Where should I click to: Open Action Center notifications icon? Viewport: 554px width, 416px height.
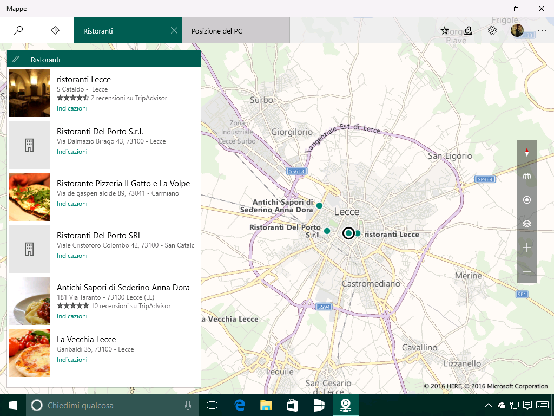click(x=527, y=405)
